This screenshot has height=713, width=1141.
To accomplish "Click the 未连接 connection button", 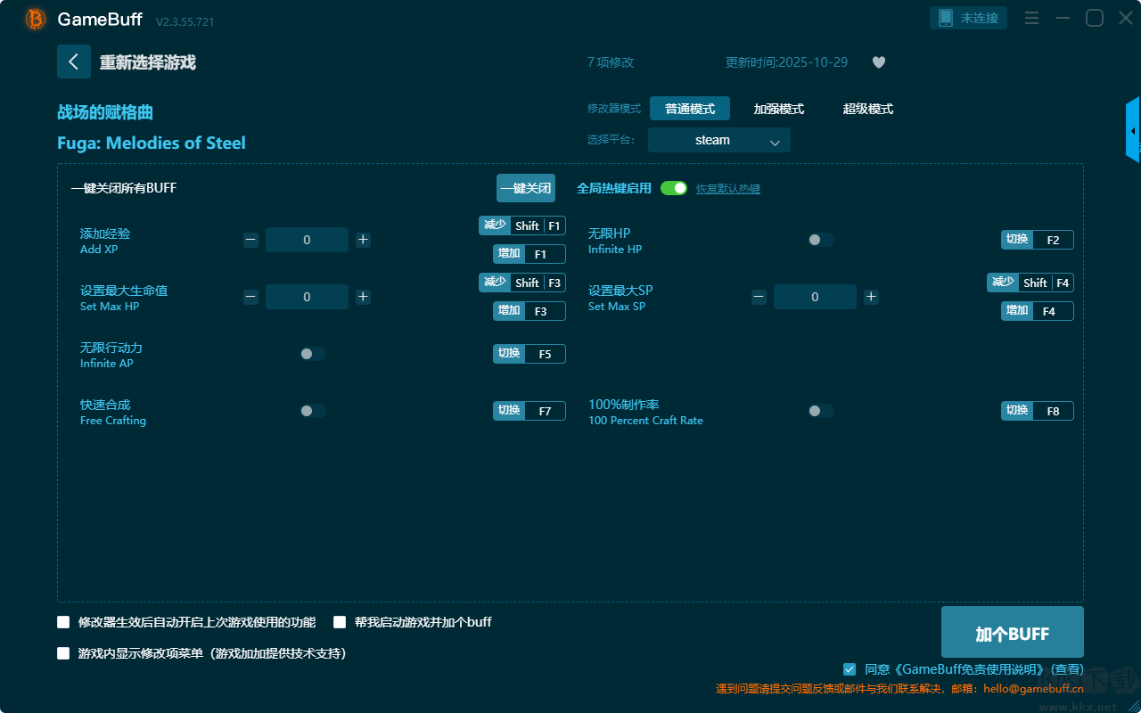I will coord(969,18).
